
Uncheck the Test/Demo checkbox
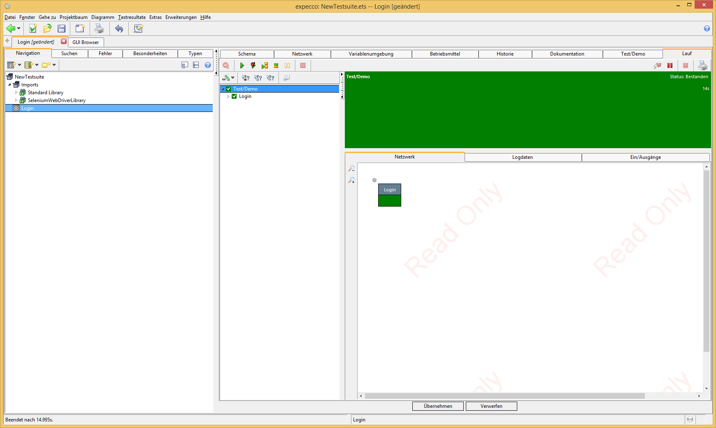pos(229,89)
